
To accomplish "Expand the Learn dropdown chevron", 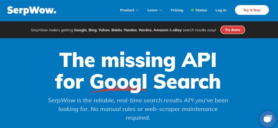I will pyautogui.click(x=161, y=10).
